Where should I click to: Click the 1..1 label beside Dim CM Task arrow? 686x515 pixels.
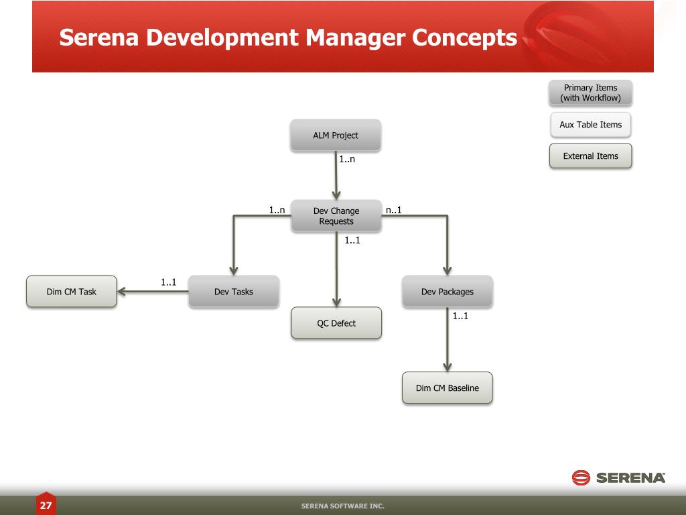point(168,282)
